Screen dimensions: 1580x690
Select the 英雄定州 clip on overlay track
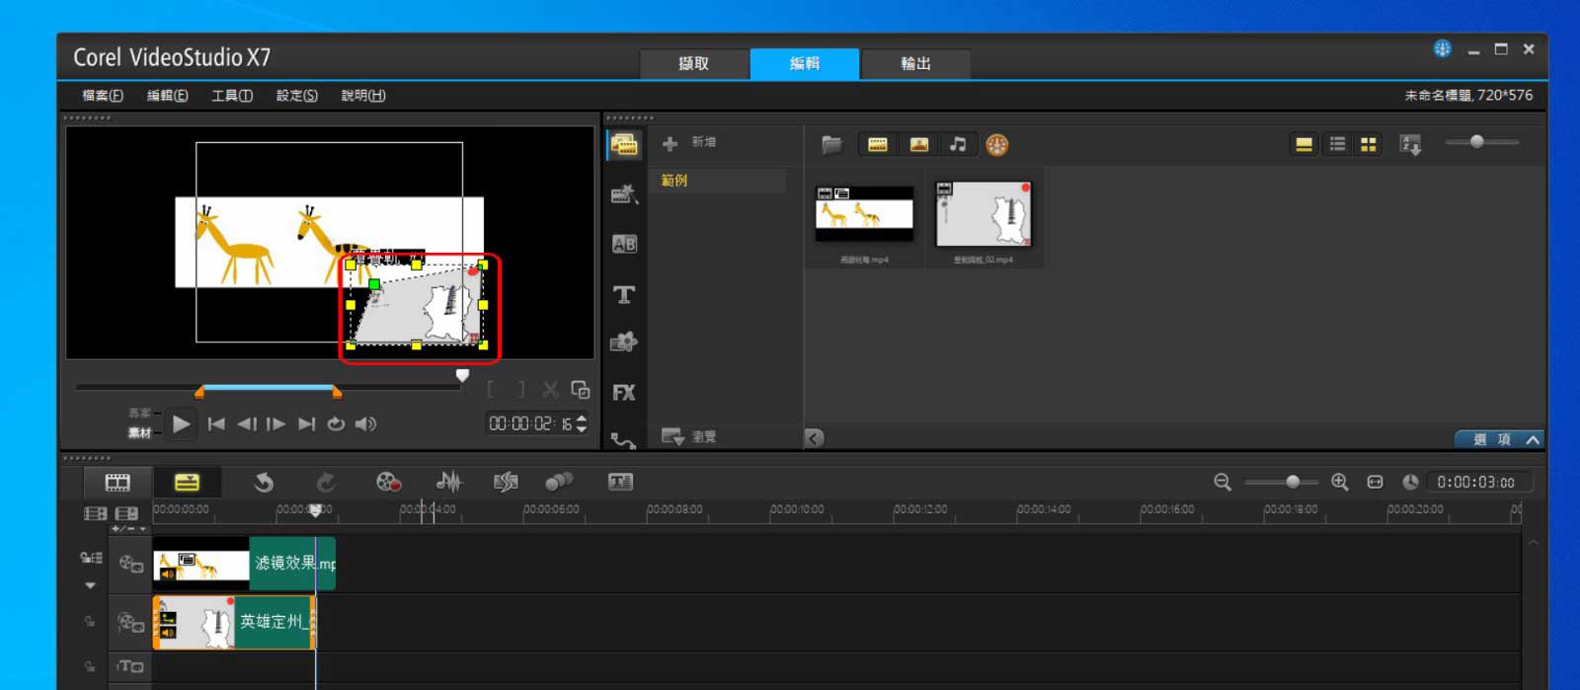(234, 622)
